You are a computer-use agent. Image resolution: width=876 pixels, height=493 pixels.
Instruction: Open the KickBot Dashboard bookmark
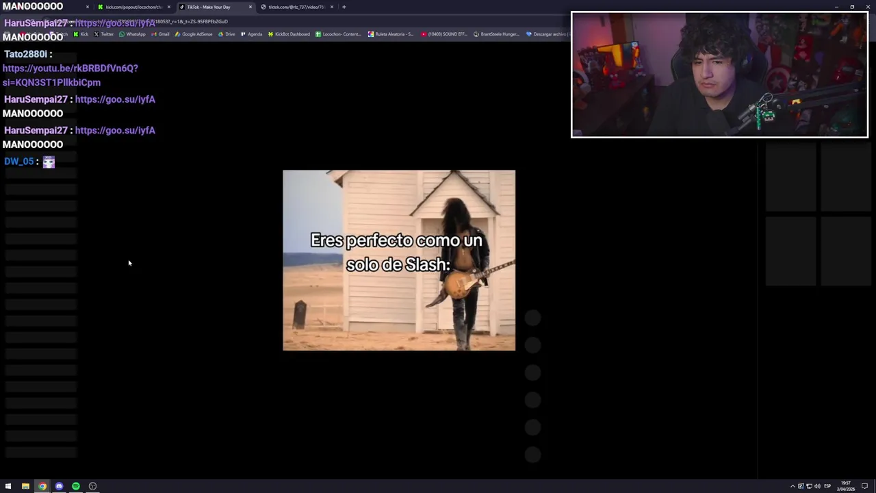[289, 34]
